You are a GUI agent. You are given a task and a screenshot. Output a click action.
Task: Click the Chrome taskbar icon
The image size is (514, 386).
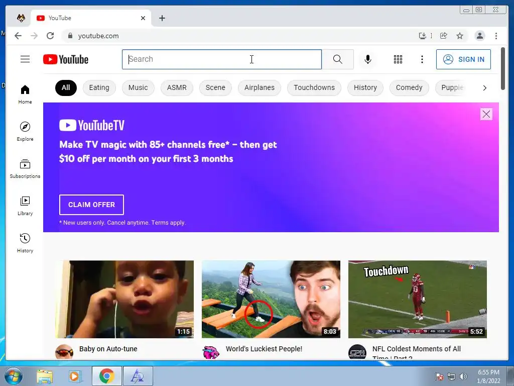(x=106, y=376)
